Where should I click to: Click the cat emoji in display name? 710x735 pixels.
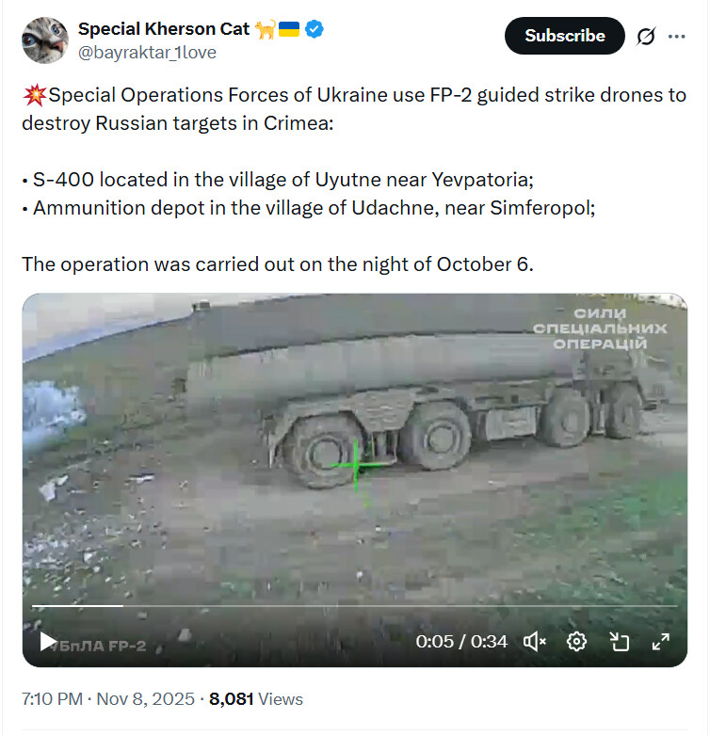265,29
